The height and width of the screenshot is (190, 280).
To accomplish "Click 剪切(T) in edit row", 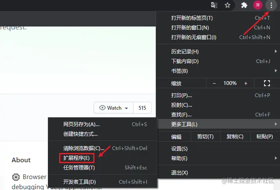I will click(x=205, y=137).
